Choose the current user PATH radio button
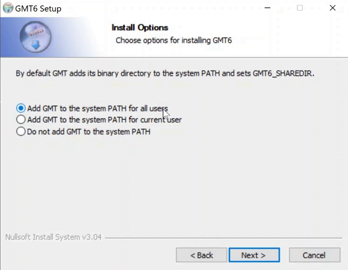The image size is (348, 270). (x=21, y=120)
